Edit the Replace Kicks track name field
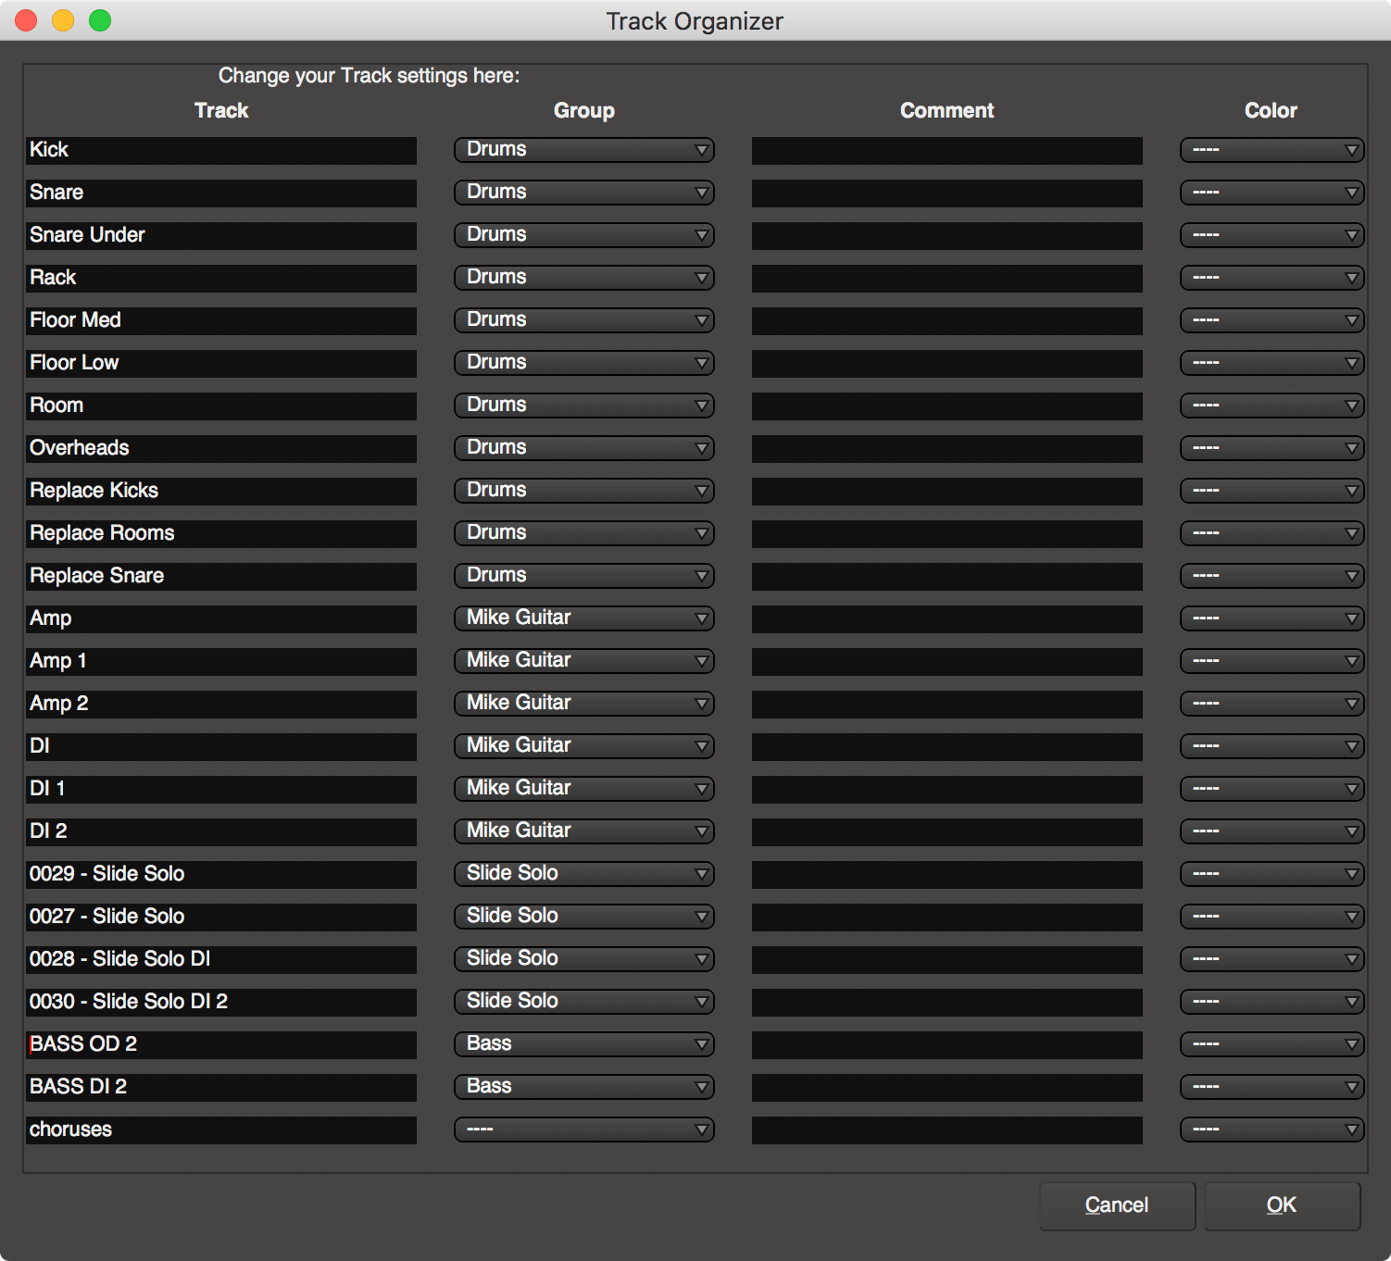1391x1261 pixels. pos(221,491)
